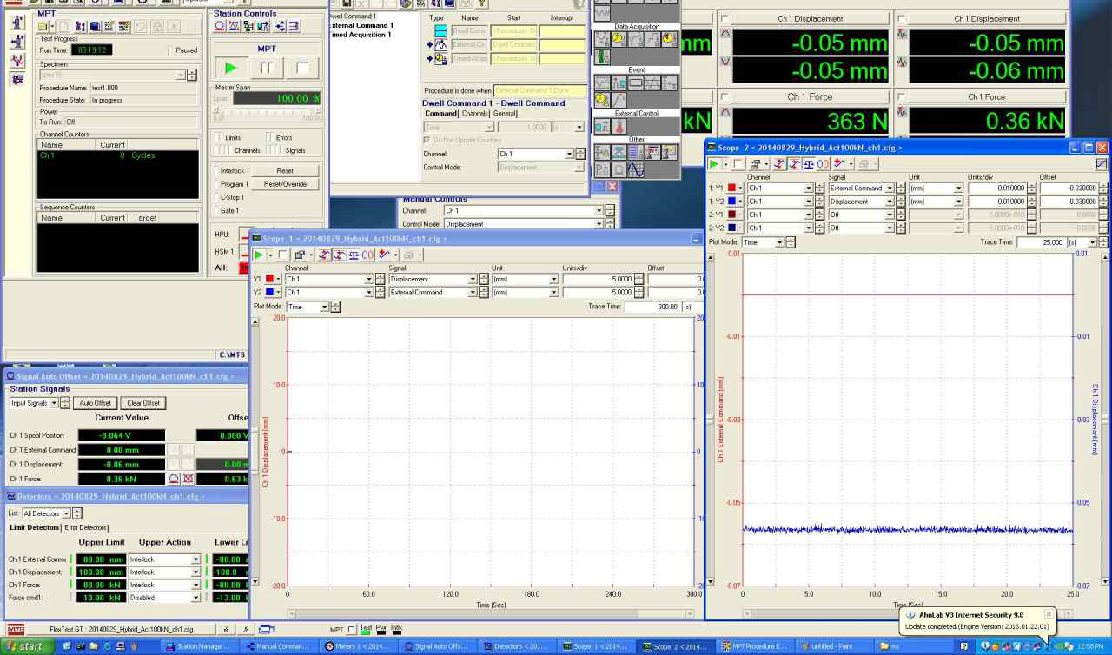The width and height of the screenshot is (1112, 655).
Task: Click the Ch 1 Force clear offset red X icon
Action: point(188,479)
